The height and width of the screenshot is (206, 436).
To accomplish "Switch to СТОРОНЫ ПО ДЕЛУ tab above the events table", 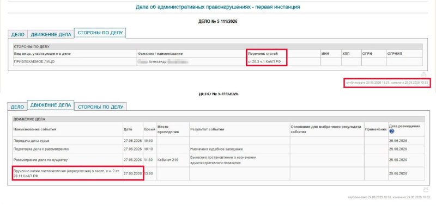I will coord(100,107).
